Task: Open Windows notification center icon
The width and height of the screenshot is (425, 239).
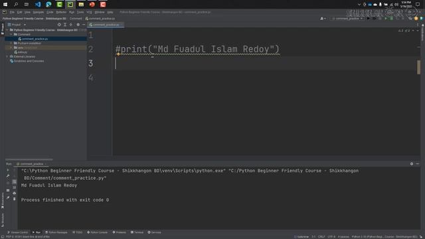Action: coord(418,5)
